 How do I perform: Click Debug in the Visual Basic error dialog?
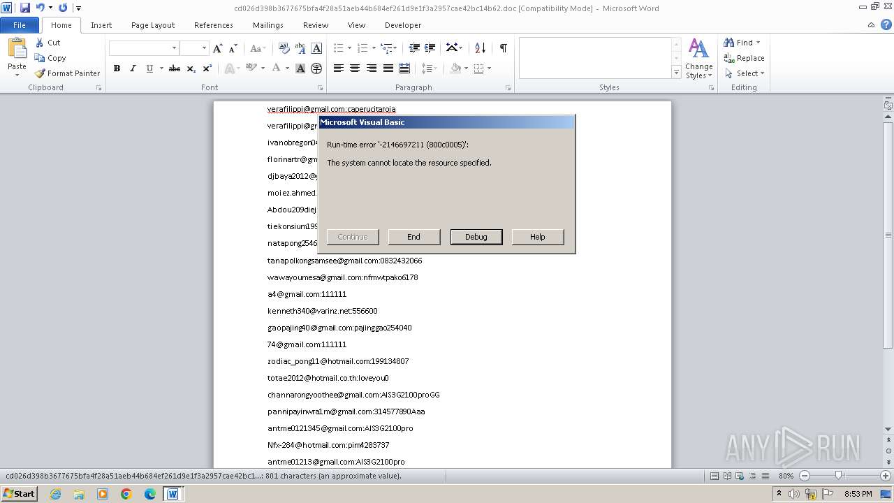coord(476,237)
